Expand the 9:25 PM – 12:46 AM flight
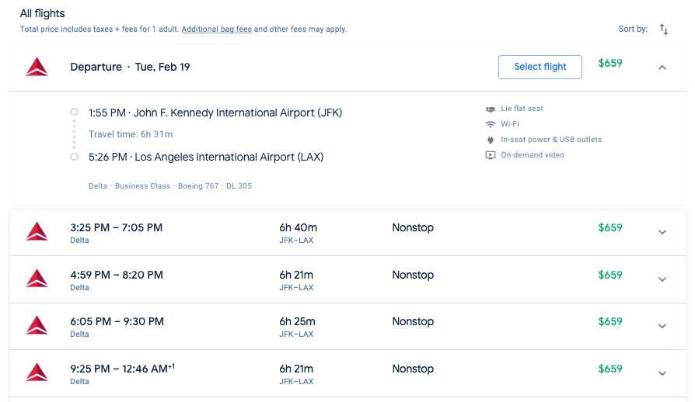Viewport: 695px width, 402px height. coord(662,373)
